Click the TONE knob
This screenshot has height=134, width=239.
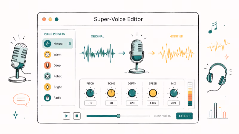click(x=111, y=93)
